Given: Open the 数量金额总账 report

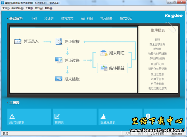Looking at the screenshot, I should coord(157,44).
